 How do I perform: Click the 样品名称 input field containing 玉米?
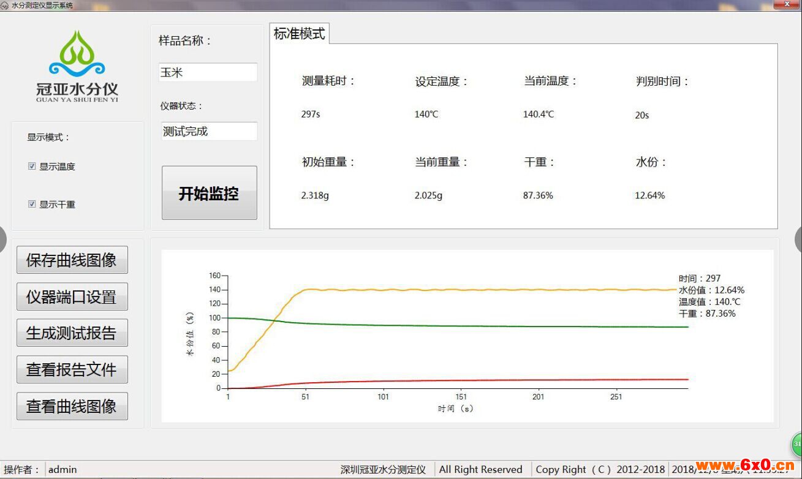[208, 72]
